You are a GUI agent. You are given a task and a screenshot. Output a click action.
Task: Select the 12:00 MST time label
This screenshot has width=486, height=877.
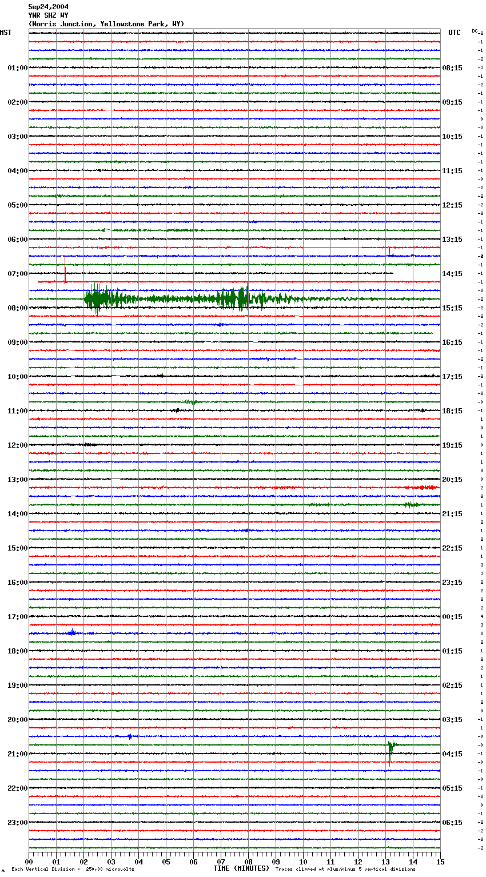[18, 445]
